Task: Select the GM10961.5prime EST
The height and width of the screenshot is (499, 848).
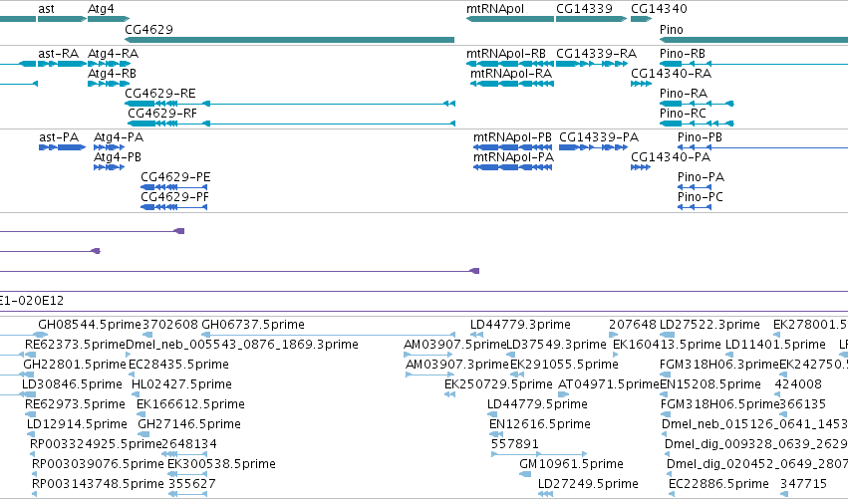Action: 572,464
